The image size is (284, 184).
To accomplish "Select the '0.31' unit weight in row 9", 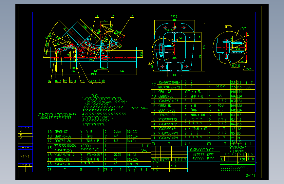I will tap(233, 101).
